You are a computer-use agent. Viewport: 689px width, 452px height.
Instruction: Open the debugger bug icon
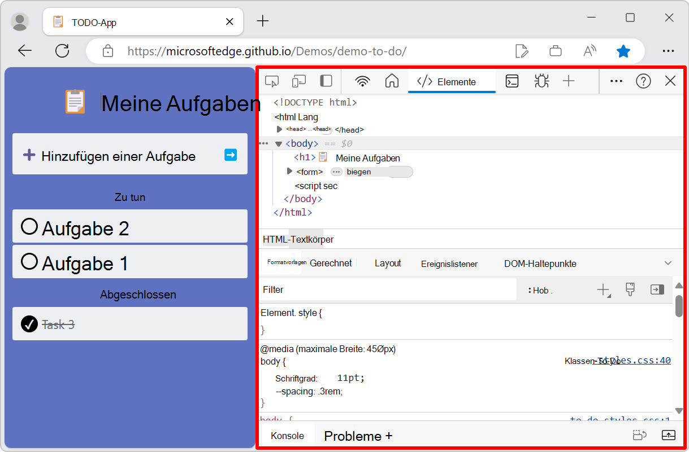(x=541, y=81)
